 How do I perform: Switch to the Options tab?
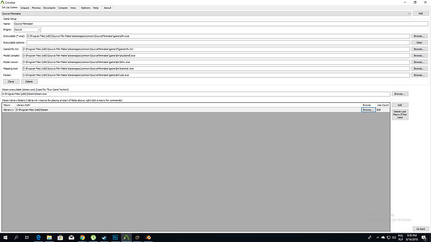(x=86, y=8)
